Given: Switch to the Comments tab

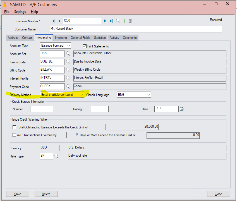Looking at the screenshot, I should (130, 38).
